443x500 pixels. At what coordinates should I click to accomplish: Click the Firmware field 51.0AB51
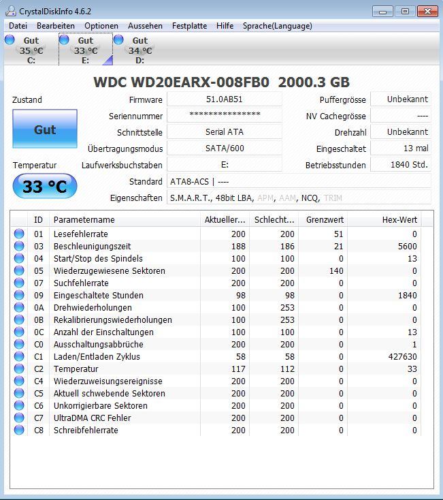225,99
